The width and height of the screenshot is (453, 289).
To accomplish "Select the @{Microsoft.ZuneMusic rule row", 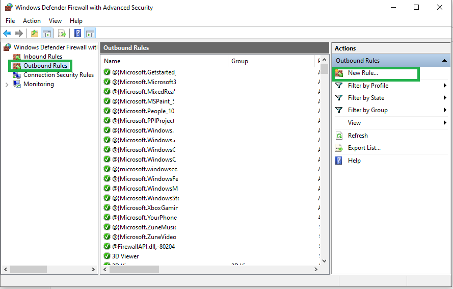I will tap(144, 227).
